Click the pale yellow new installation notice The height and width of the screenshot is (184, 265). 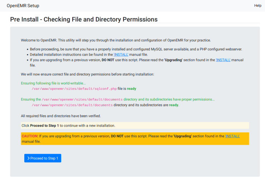click(135, 126)
